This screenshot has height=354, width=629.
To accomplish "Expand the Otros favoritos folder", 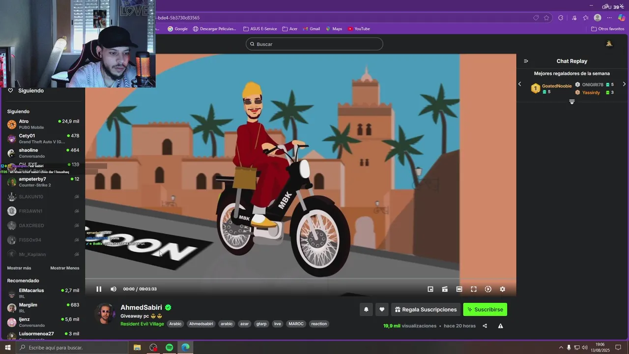I will coord(608,29).
